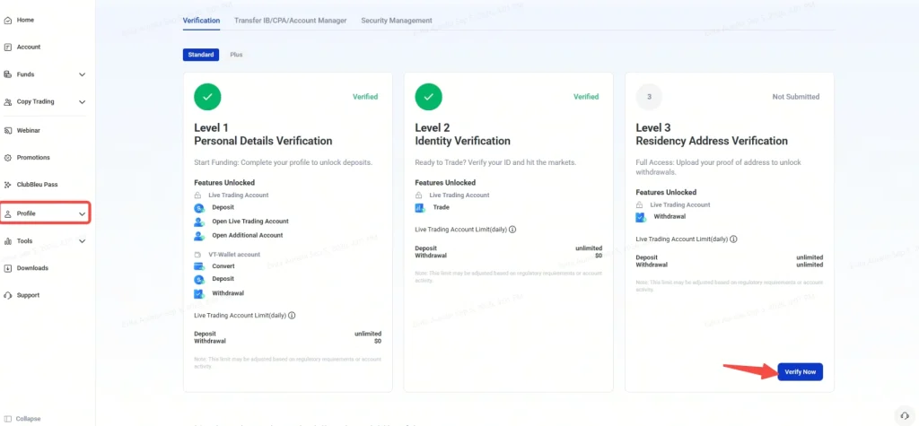Image resolution: width=919 pixels, height=426 pixels.
Task: Open the Downloads menu label
Action: [x=33, y=268]
